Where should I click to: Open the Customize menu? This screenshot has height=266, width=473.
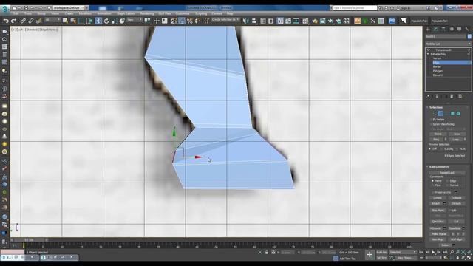click(183, 13)
